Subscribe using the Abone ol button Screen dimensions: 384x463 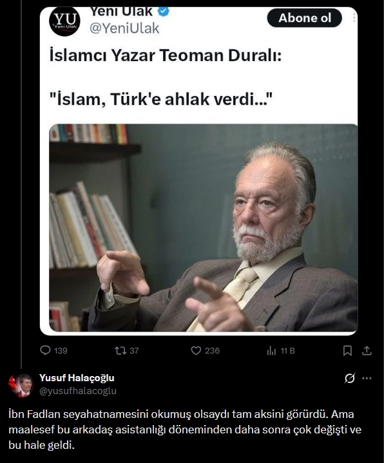(x=305, y=18)
